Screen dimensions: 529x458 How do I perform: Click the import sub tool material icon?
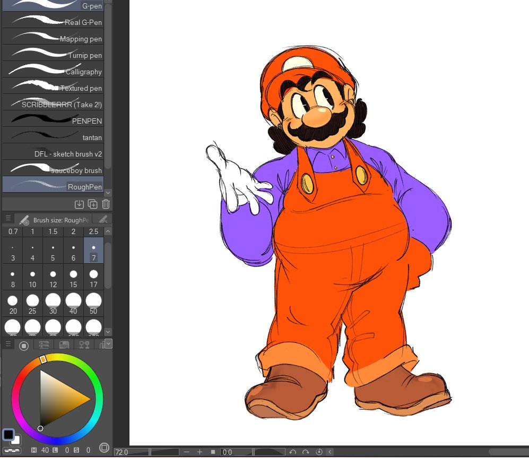[x=79, y=204]
